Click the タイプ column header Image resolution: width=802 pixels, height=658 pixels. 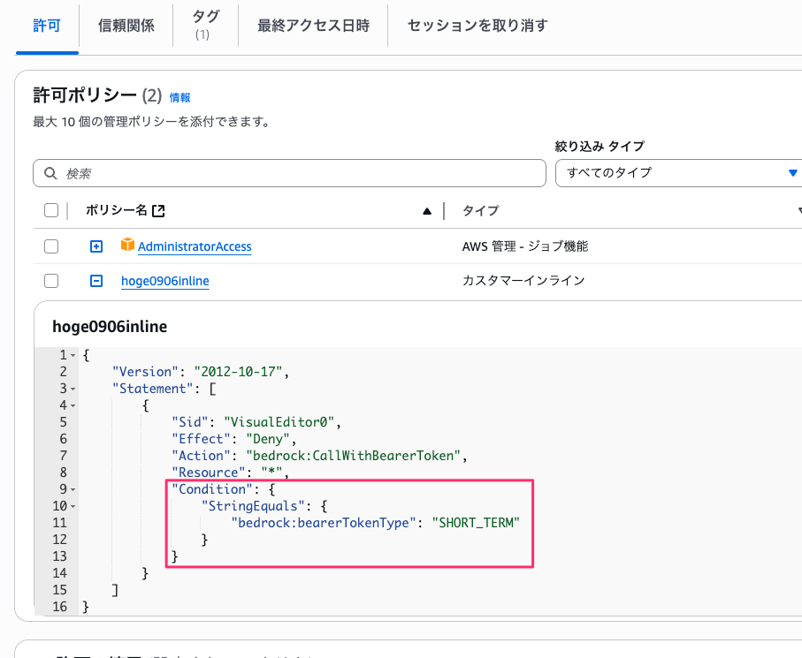480,210
